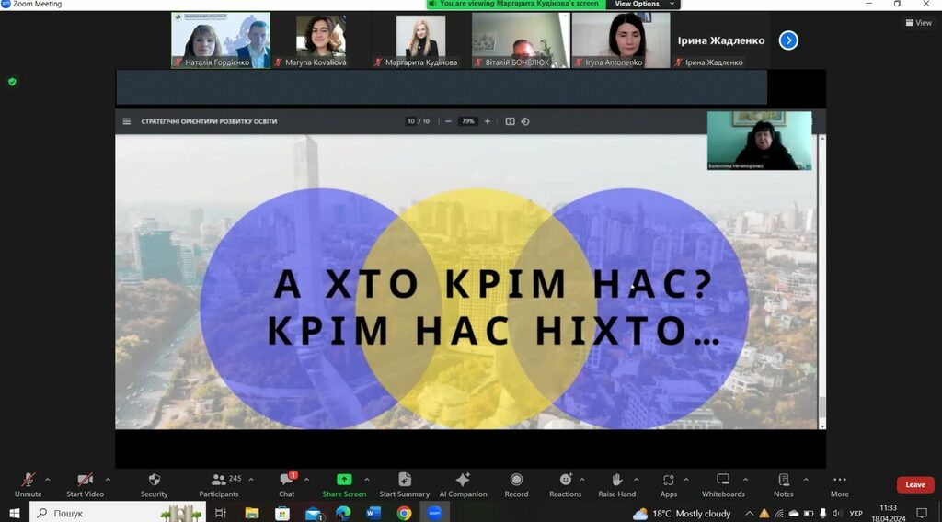Expand audio options arrow next to Unmute
Screen dimensions: 942x522
coord(48,479)
